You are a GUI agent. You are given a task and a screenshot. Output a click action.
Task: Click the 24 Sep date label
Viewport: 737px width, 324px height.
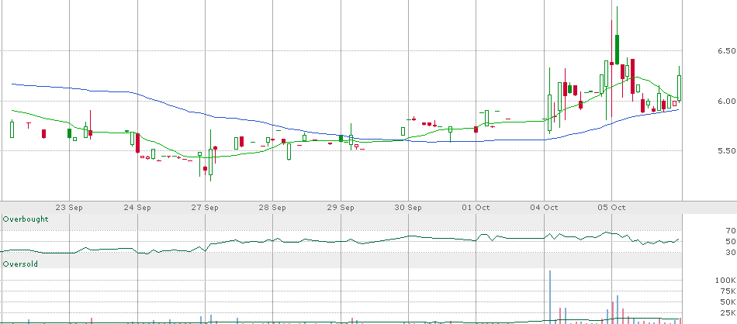pyautogui.click(x=138, y=208)
